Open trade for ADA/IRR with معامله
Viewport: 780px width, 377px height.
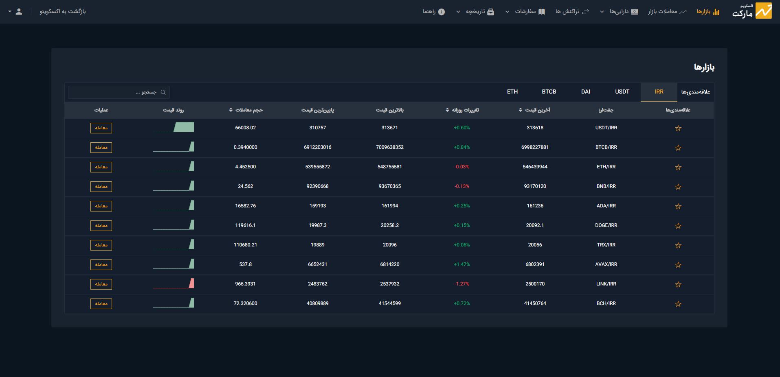[x=101, y=206]
